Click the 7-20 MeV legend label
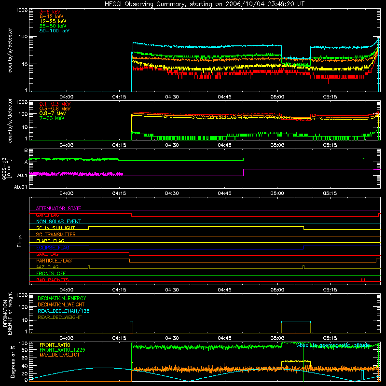 coord(52,118)
